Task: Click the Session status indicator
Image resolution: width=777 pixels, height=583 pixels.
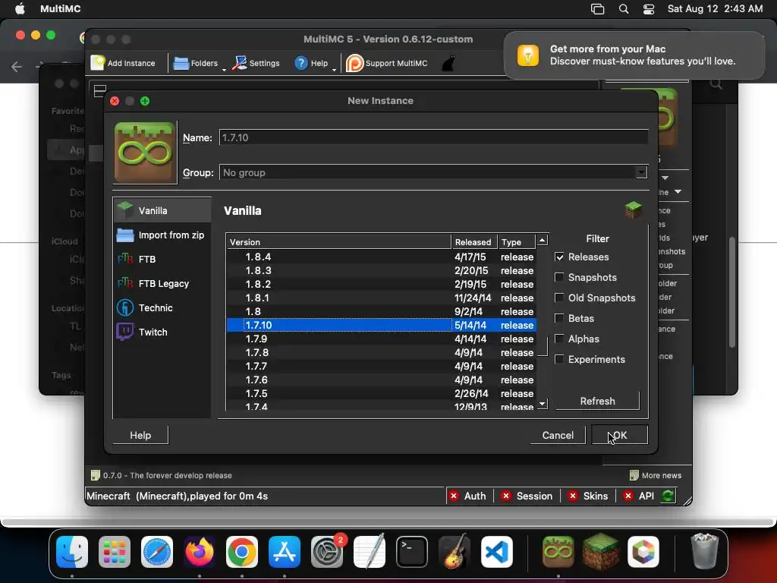Action: click(527, 496)
